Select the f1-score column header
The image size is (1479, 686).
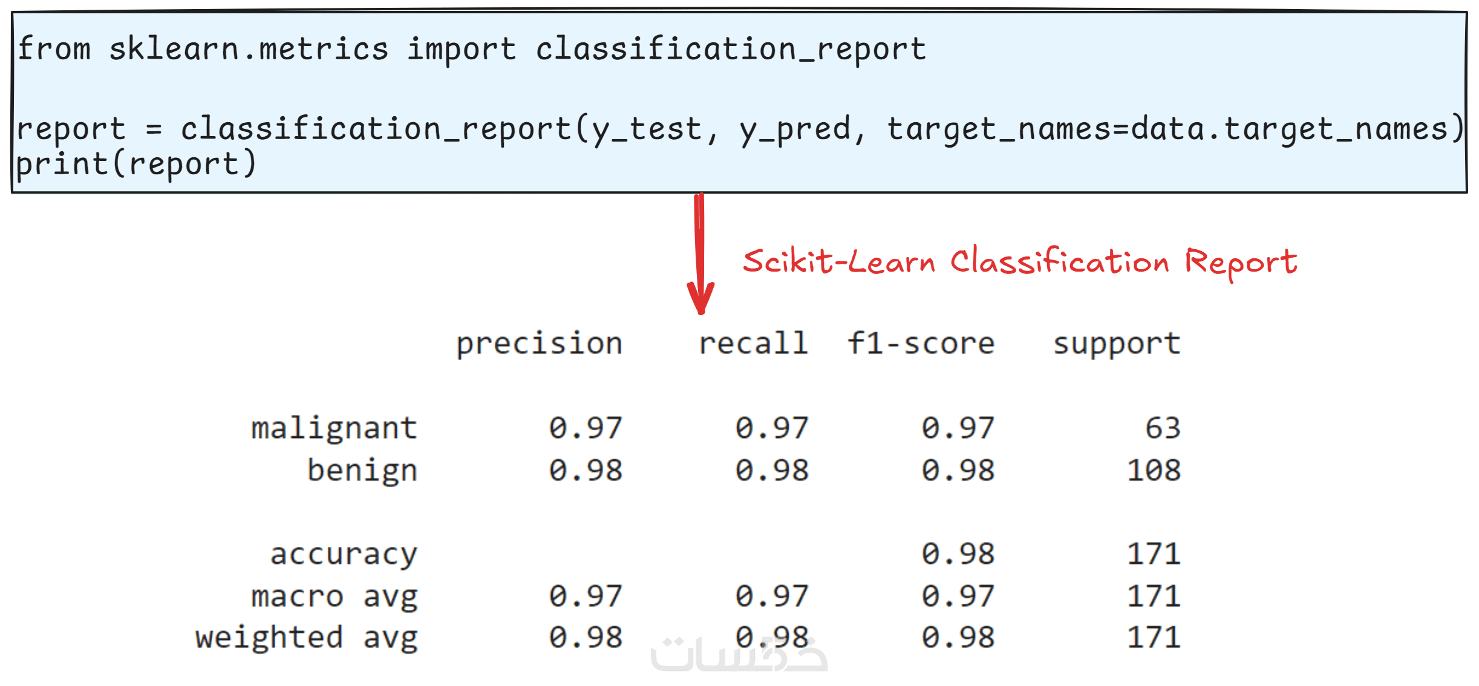pyautogui.click(x=921, y=344)
